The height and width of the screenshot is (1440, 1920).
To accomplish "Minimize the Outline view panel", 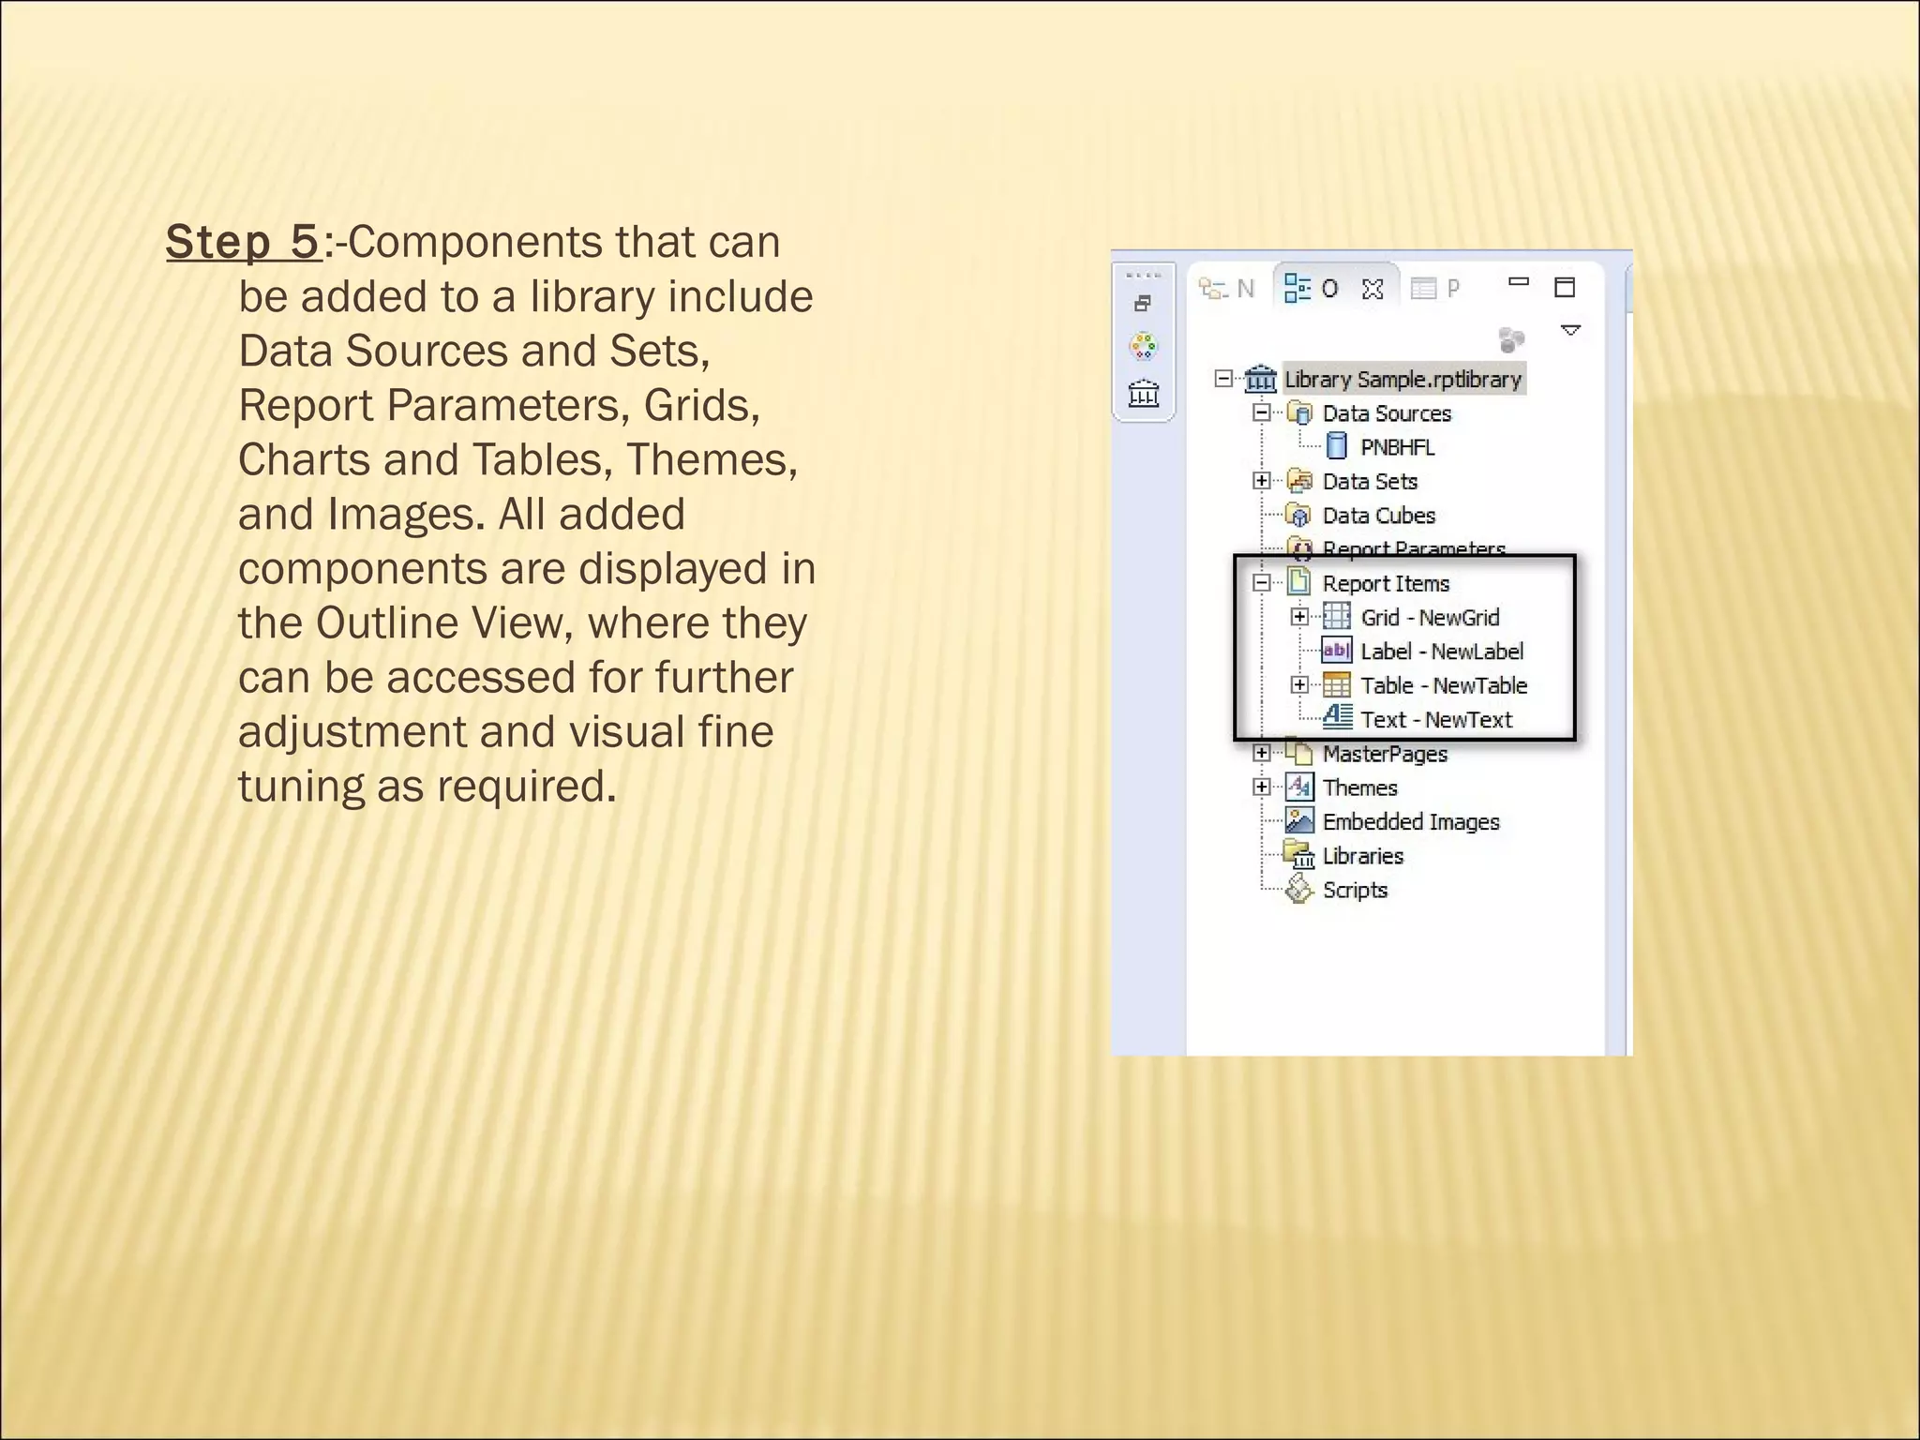I will [1519, 281].
